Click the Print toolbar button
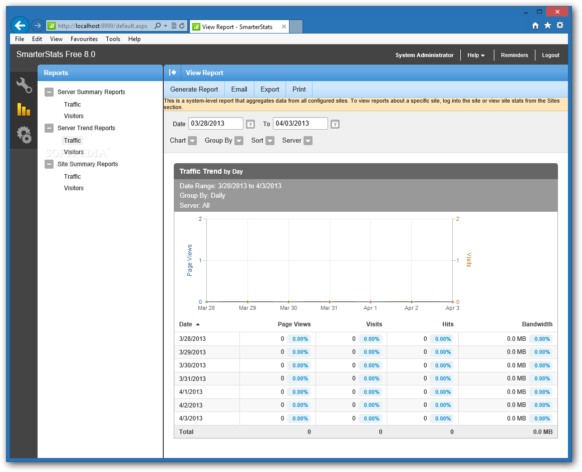582x472 pixels. coord(299,90)
